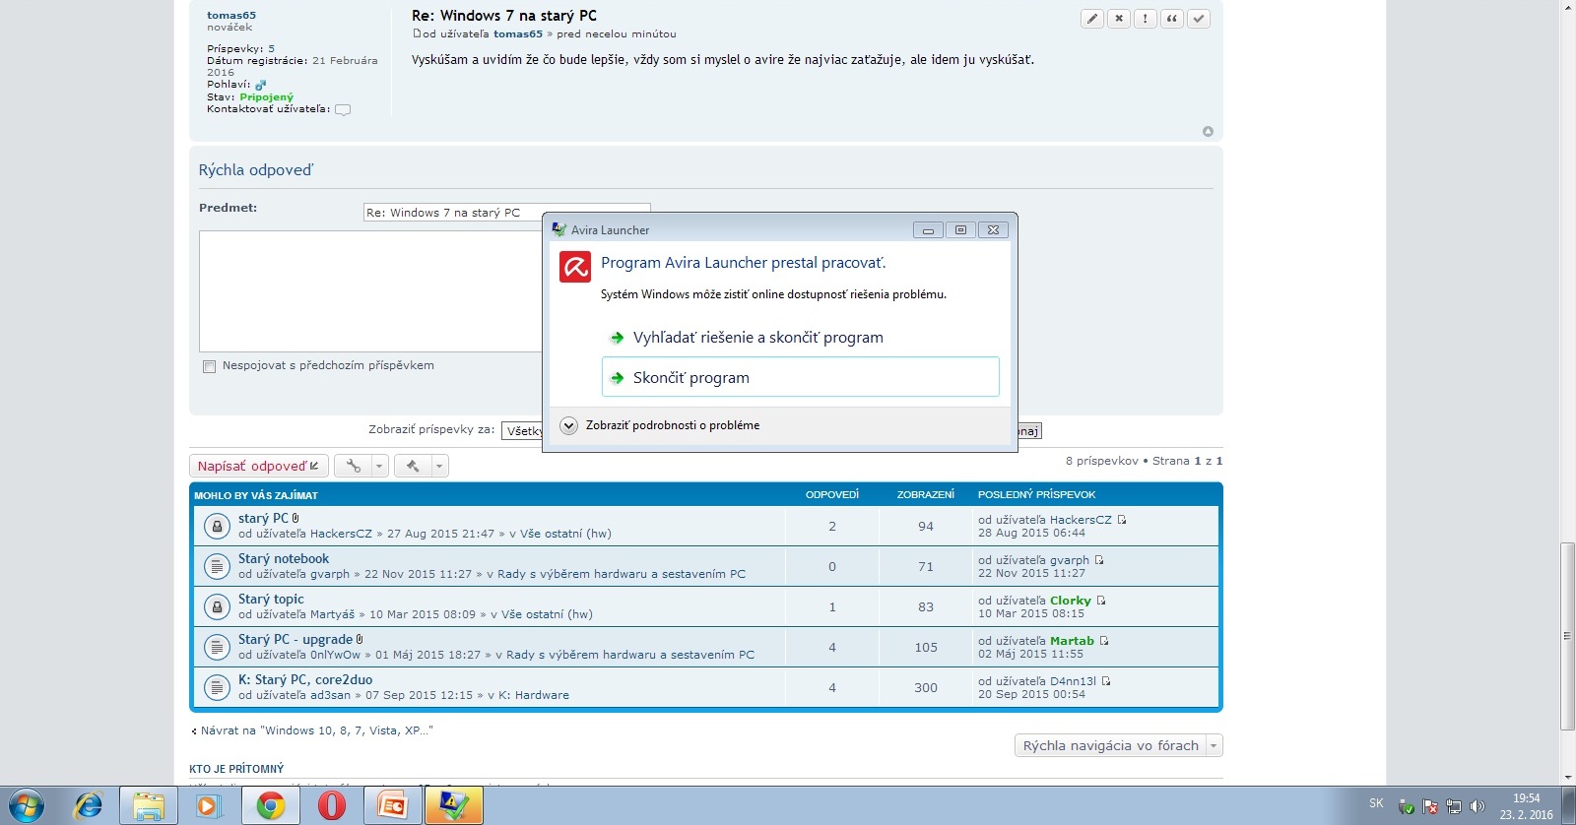
Task: Open Opera browser from the taskbar
Action: (332, 806)
